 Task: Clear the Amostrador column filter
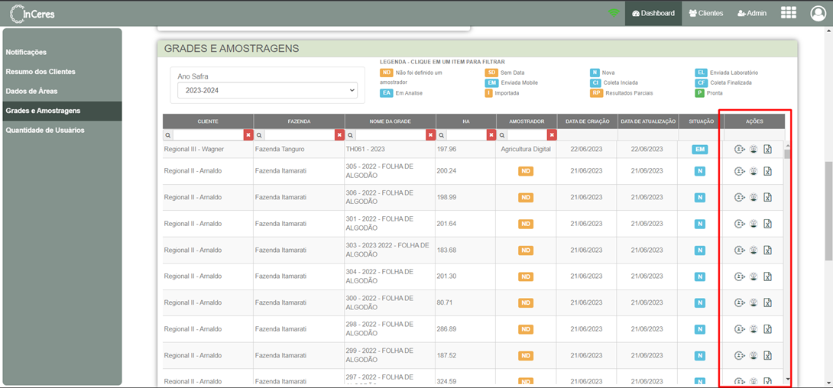coord(553,135)
